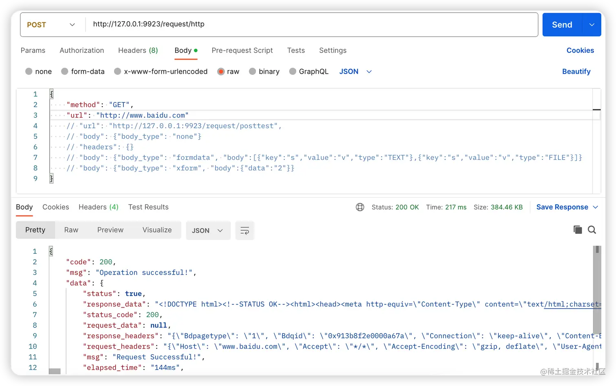
Task: Switch to the Test Results tab
Action: tap(148, 207)
